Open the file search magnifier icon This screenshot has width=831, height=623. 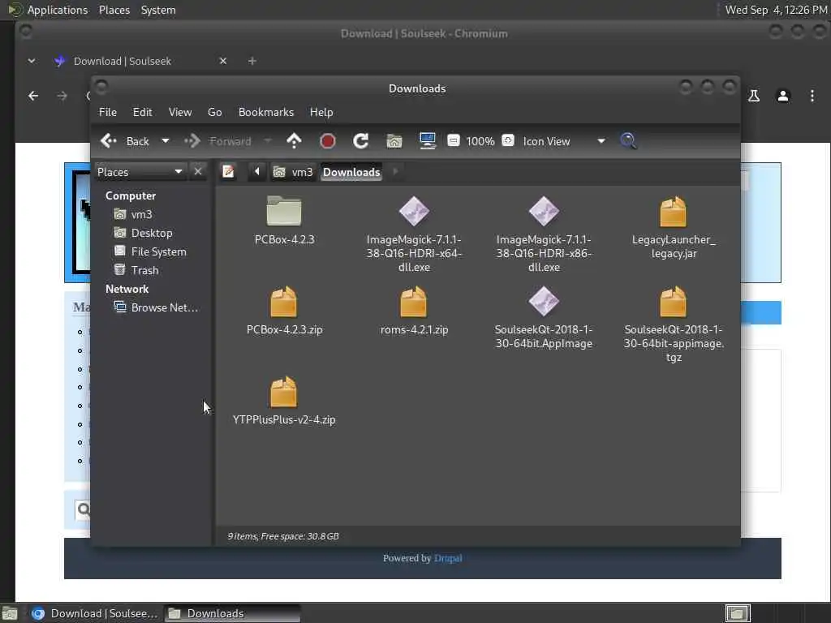pos(629,141)
